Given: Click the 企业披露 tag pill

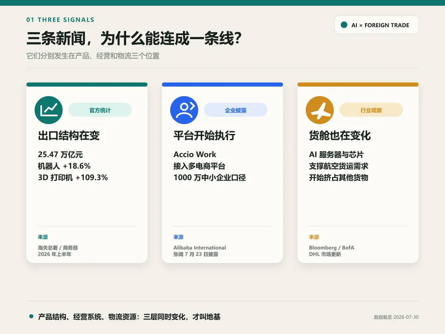Looking at the screenshot, I should pos(236,110).
